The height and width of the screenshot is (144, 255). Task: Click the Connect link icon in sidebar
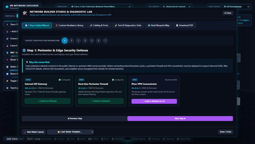pyautogui.click(x=7, y=38)
